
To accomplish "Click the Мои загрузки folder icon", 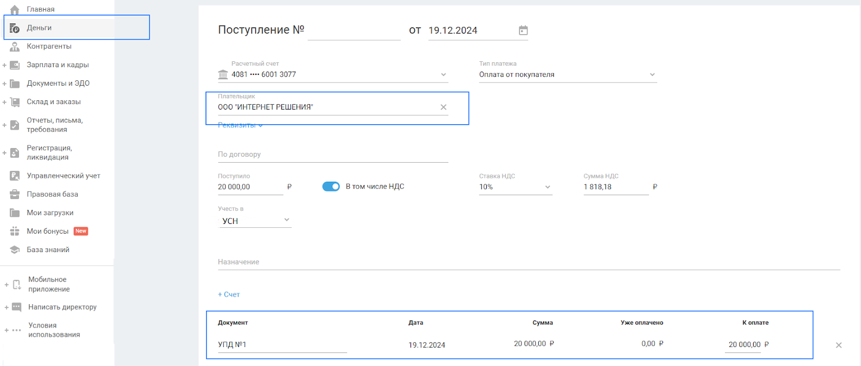I will (x=15, y=213).
